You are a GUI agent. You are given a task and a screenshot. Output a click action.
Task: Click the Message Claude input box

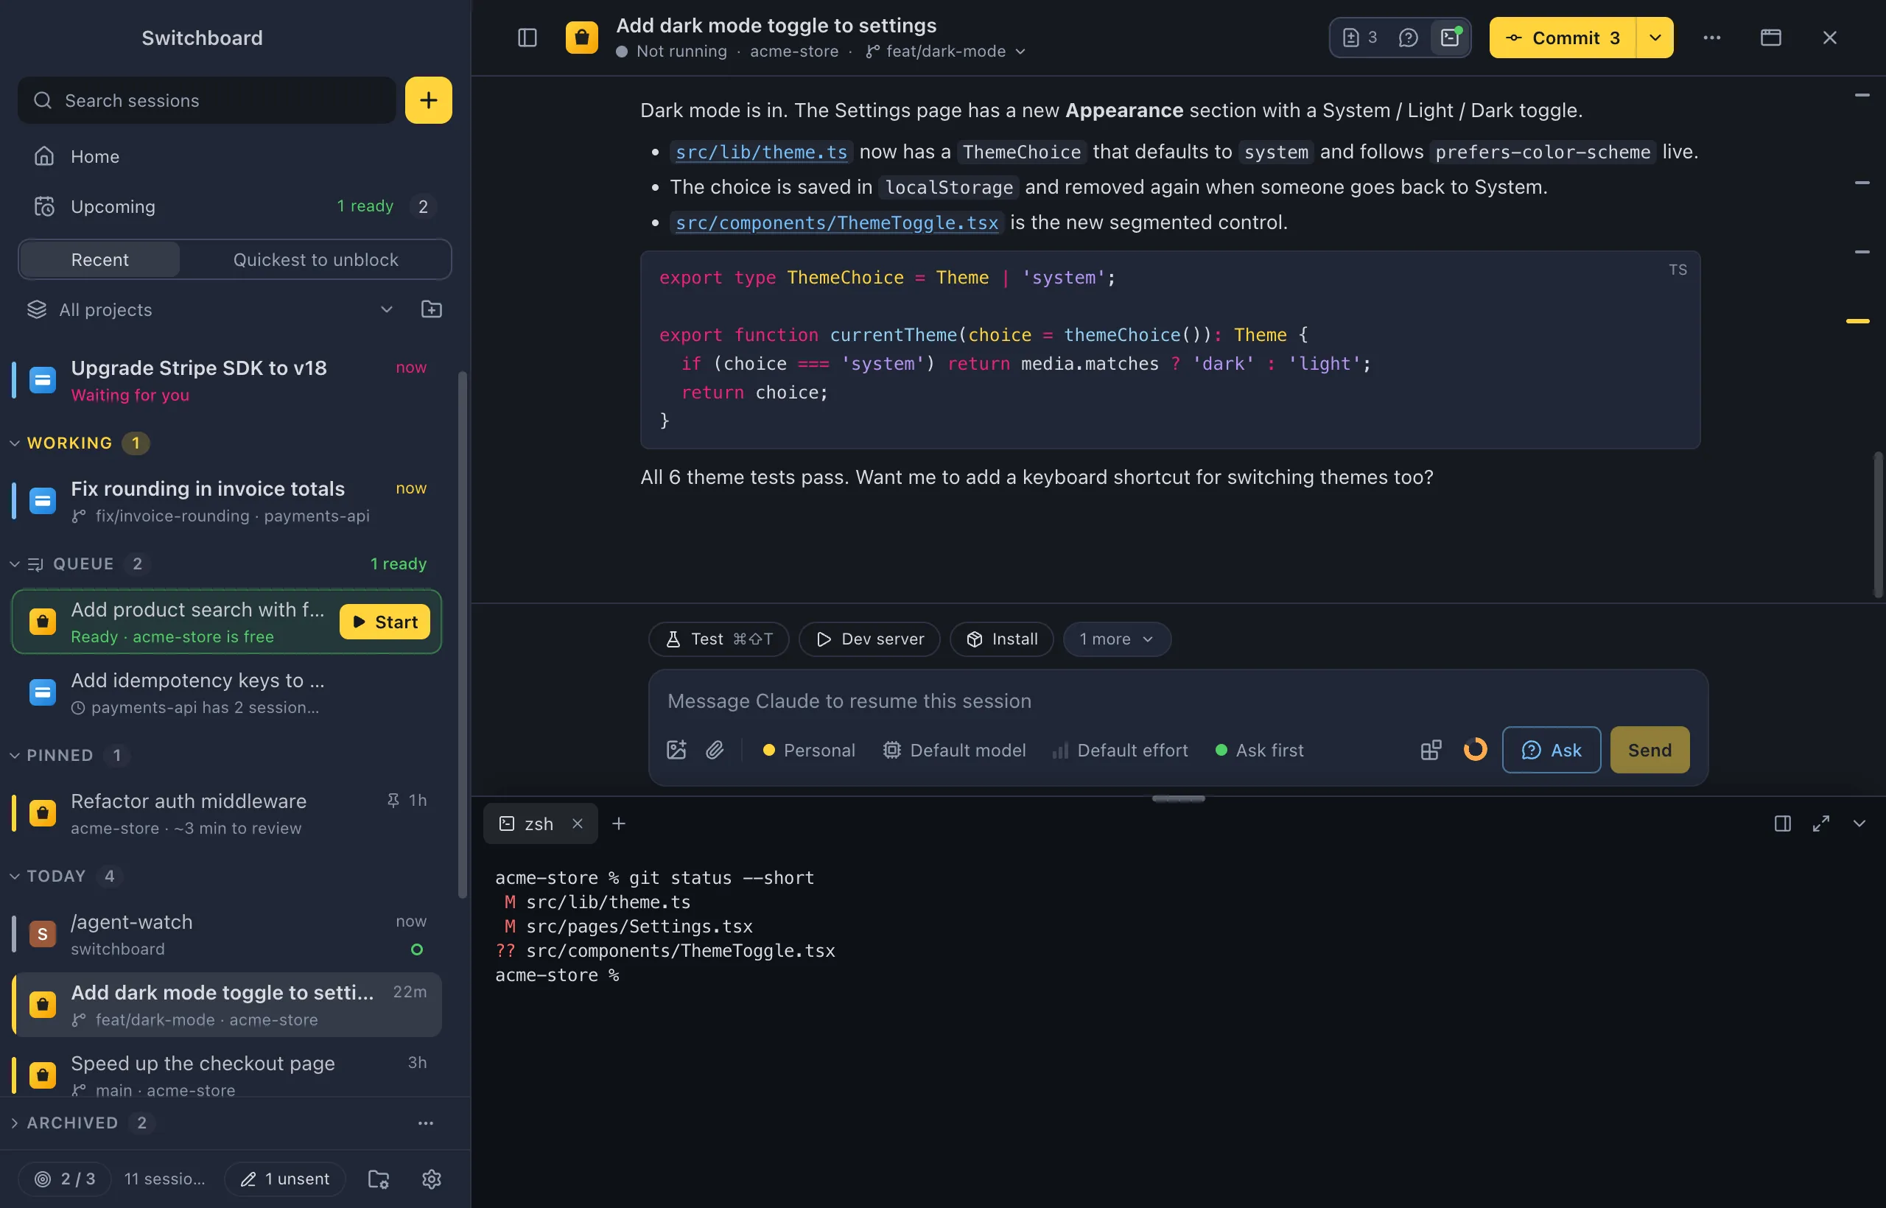(x=1177, y=700)
